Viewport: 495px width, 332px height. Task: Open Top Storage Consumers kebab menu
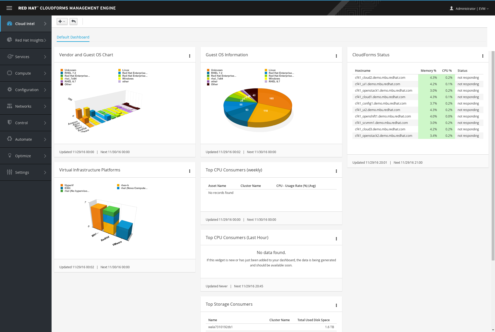click(336, 305)
